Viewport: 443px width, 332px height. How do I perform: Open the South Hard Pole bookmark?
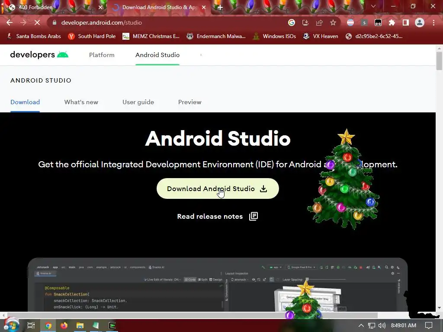92,36
